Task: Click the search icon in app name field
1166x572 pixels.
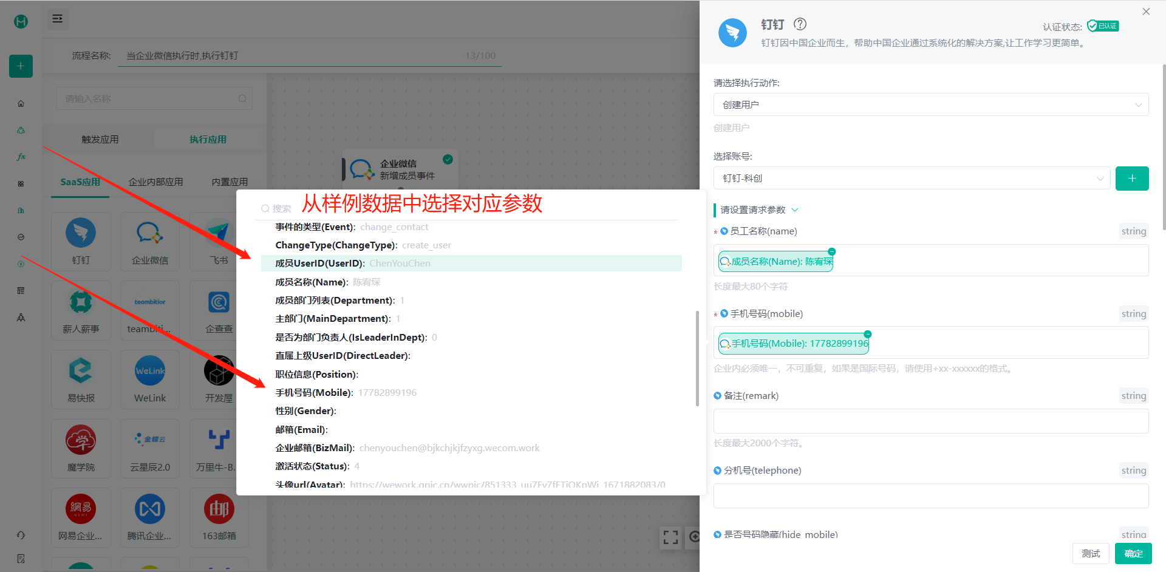Action: point(242,98)
